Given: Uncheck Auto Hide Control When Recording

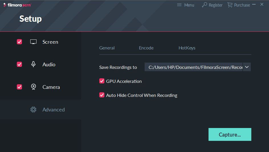Looking at the screenshot, I should [102, 95].
